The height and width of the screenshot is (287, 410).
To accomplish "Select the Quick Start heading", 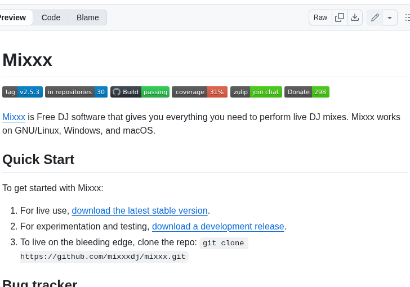I will pos(38,160).
